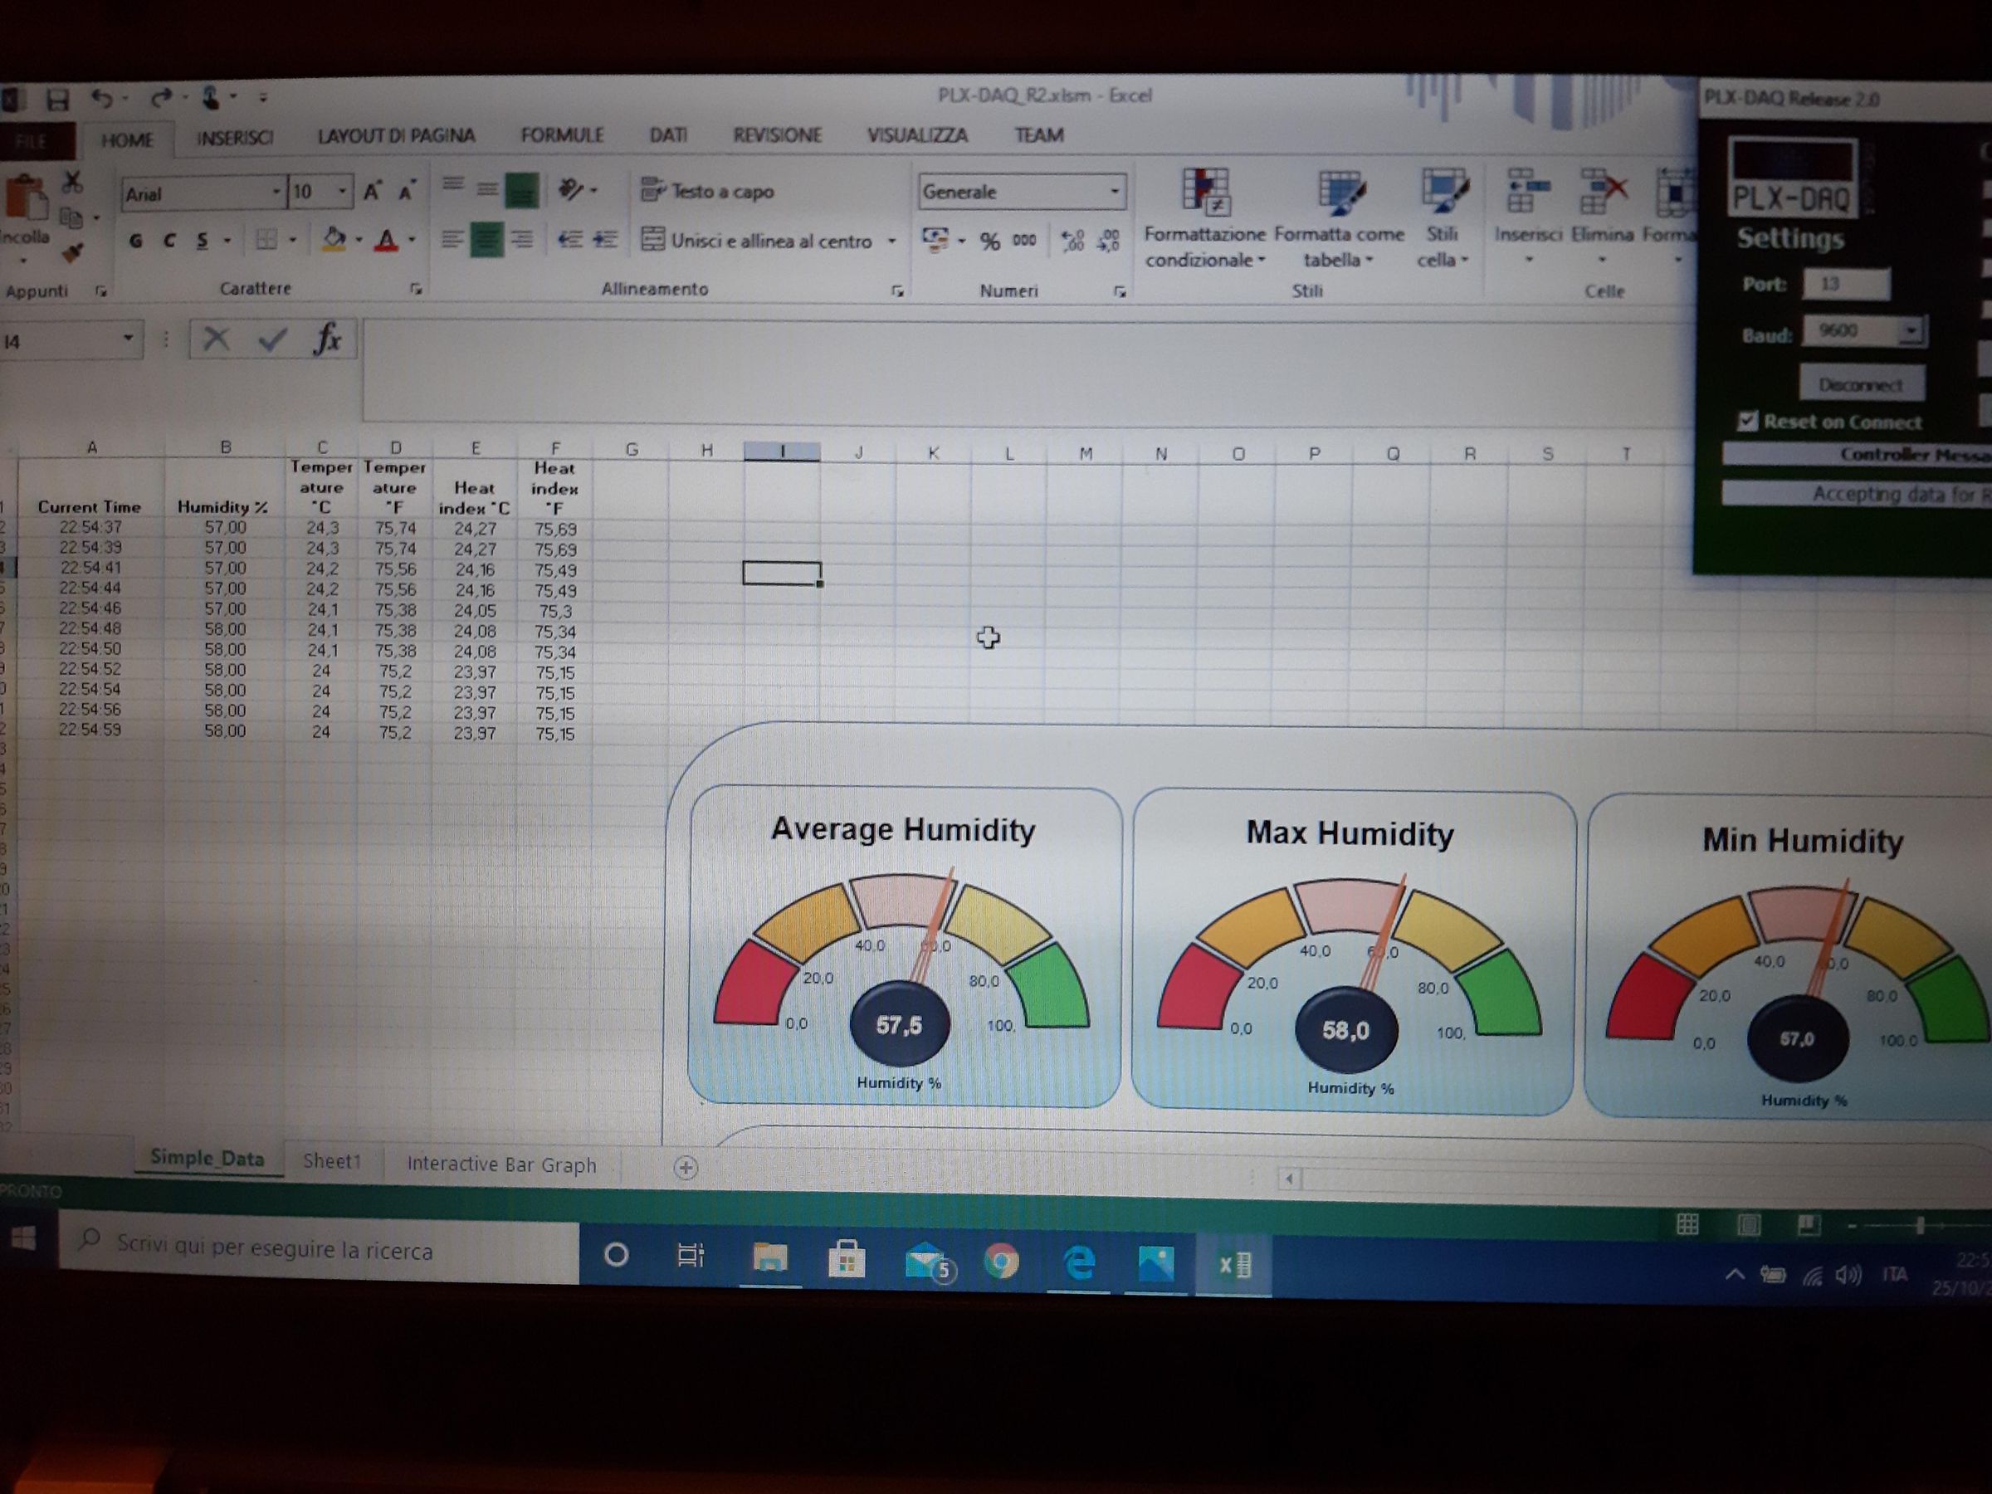Click the Disconnect button in PLX-DAQ
Image resolution: width=1992 pixels, height=1494 pixels.
(1863, 383)
